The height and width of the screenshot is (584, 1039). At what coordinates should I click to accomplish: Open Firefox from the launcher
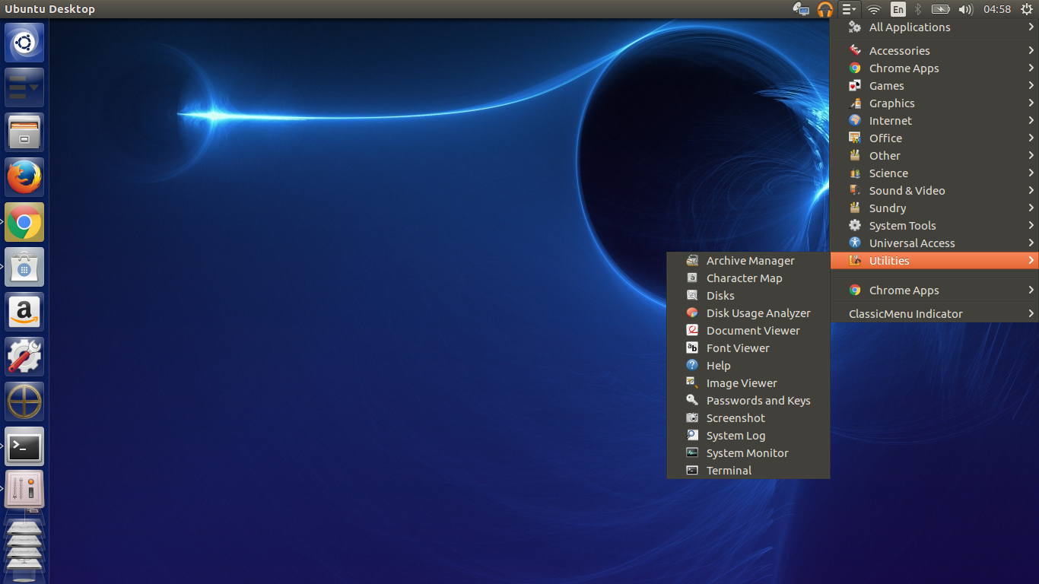[24, 176]
